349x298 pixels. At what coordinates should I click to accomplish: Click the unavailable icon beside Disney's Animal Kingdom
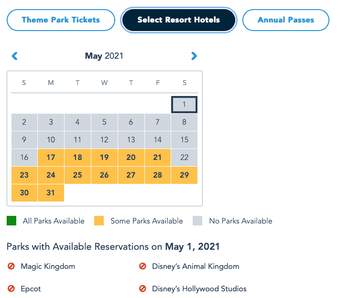pos(142,266)
